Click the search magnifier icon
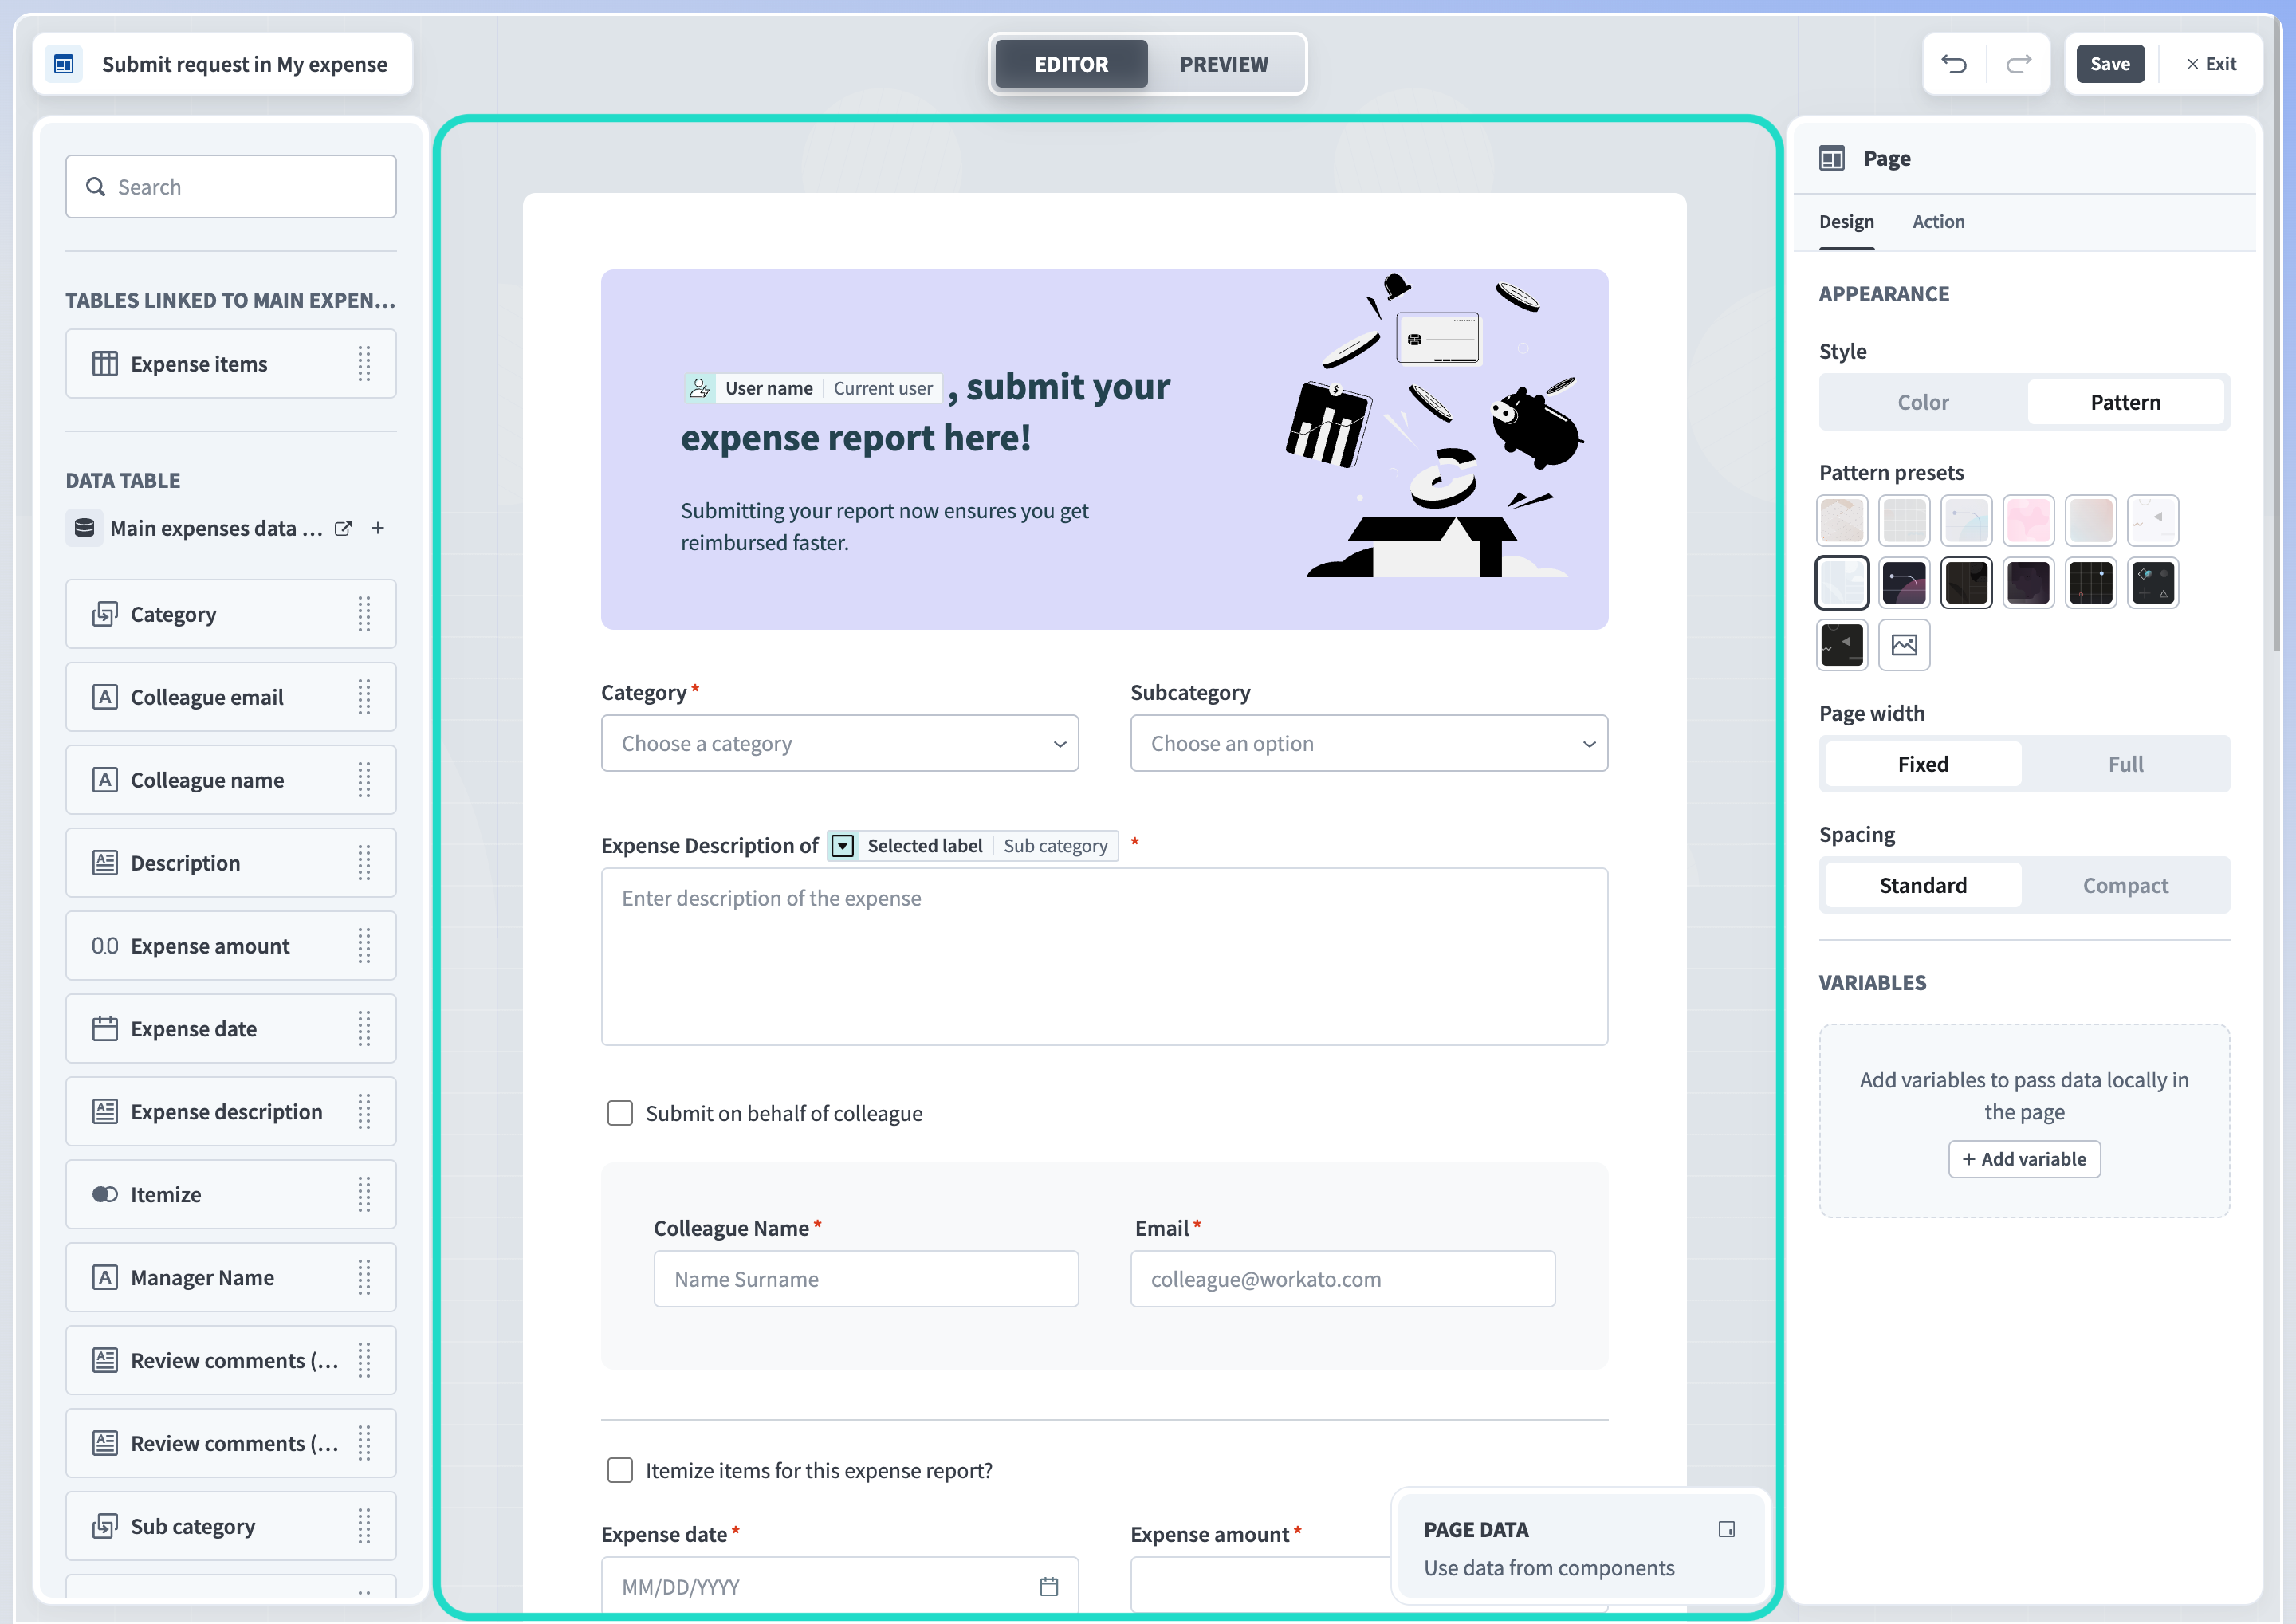Viewport: 2296px width, 1624px height. [x=96, y=187]
